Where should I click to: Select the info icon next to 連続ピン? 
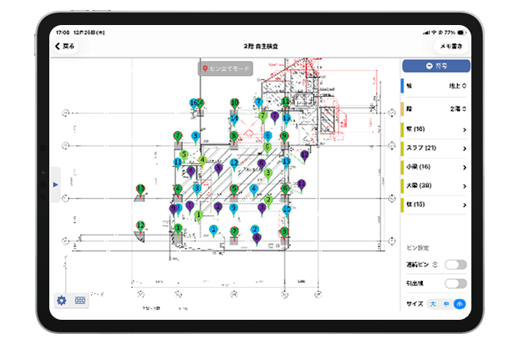point(435,265)
